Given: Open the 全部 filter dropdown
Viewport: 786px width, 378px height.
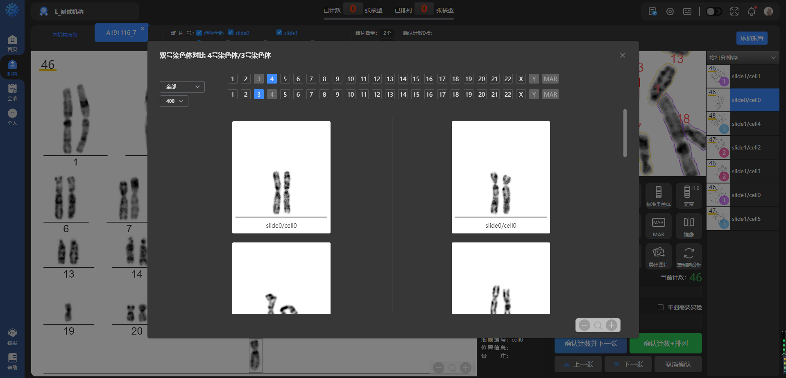Looking at the screenshot, I should point(182,87).
